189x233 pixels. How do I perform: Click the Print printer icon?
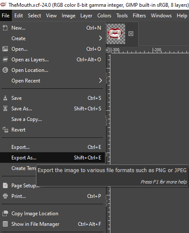[5, 196]
